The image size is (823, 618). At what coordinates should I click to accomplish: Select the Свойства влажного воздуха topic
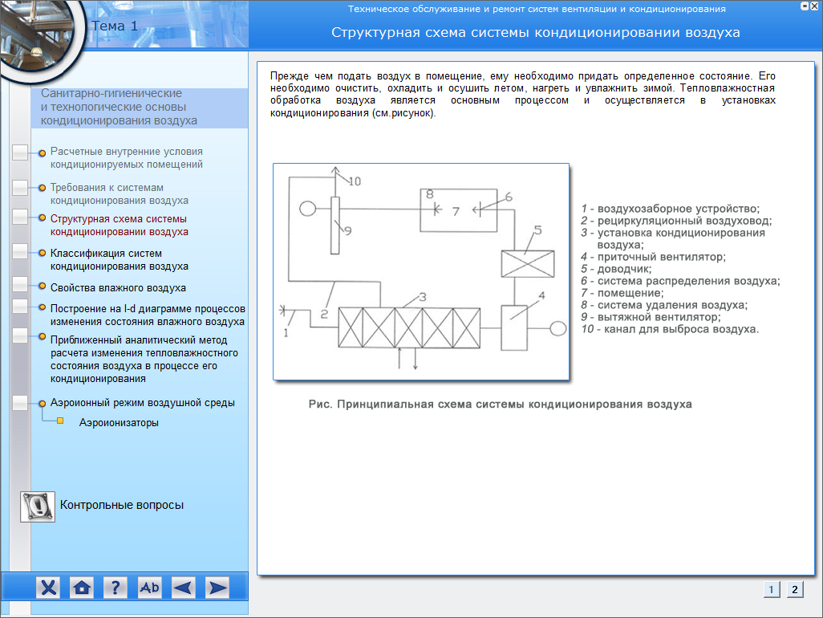coord(118,287)
